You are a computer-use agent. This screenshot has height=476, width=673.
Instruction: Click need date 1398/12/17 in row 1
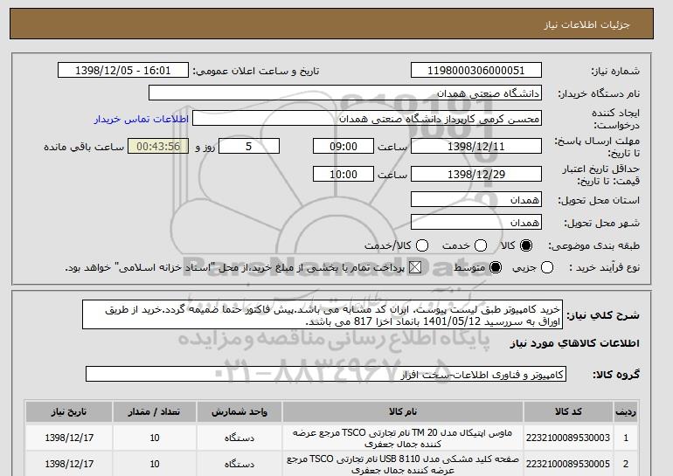click(x=69, y=438)
